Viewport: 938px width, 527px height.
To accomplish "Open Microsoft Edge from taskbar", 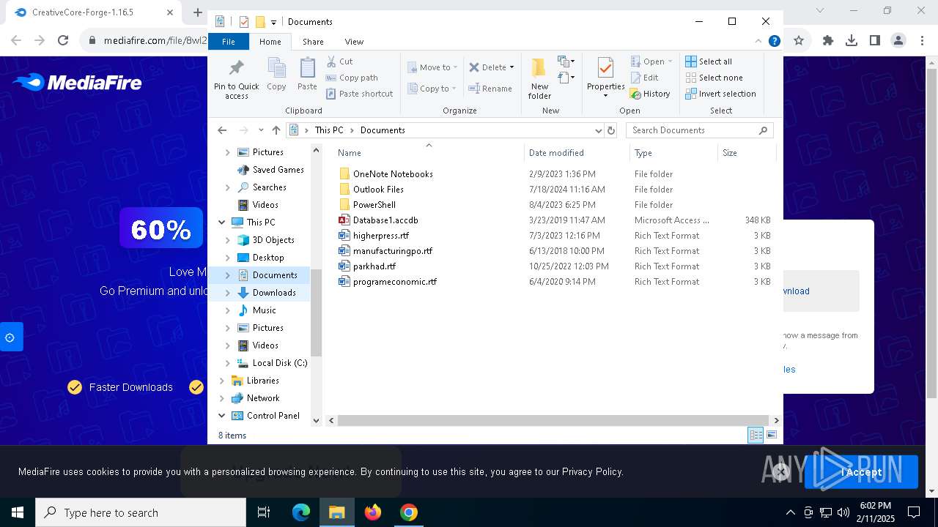I will click(301, 512).
